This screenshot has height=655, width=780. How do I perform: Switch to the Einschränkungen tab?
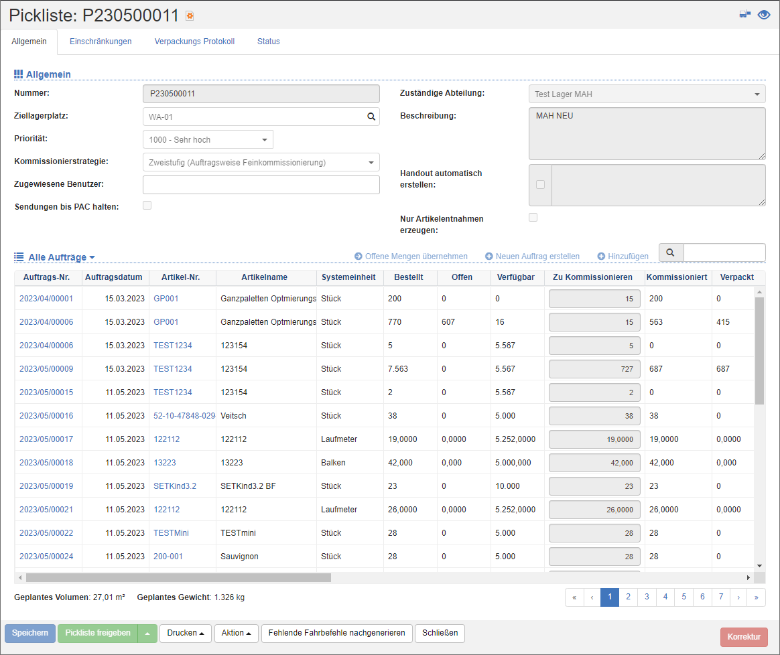click(x=101, y=42)
